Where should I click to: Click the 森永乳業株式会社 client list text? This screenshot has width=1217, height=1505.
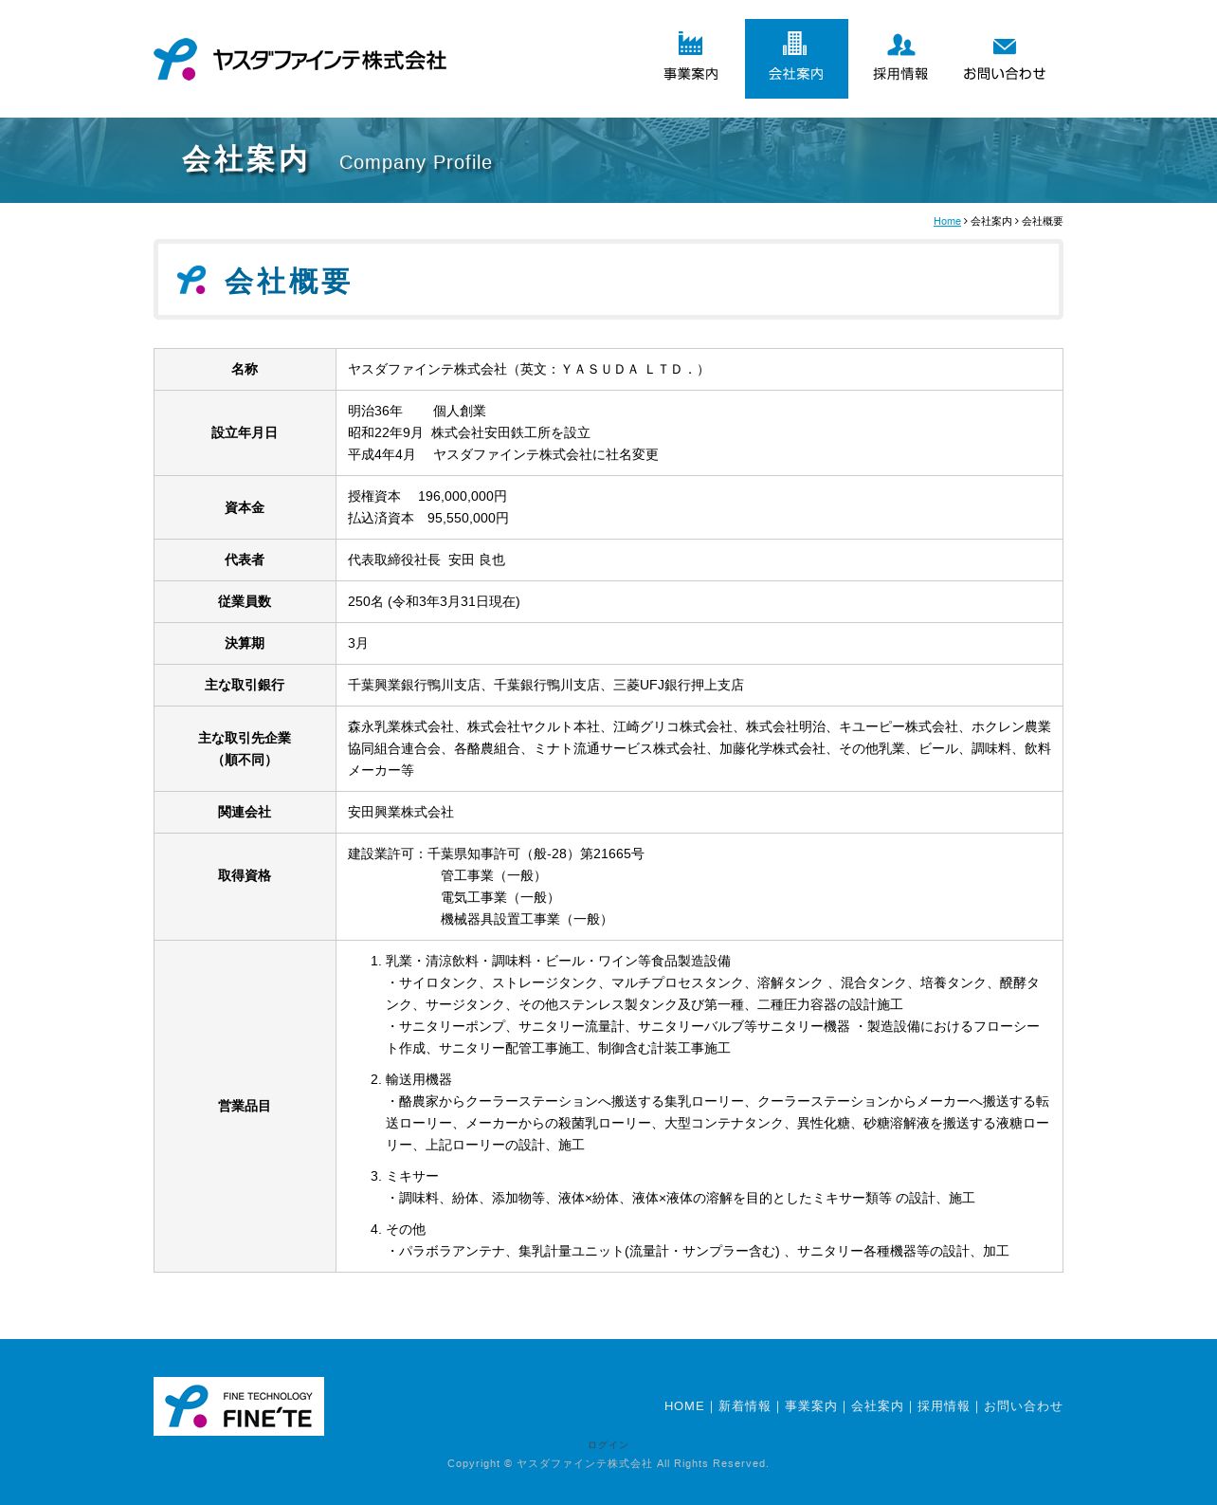[699, 749]
